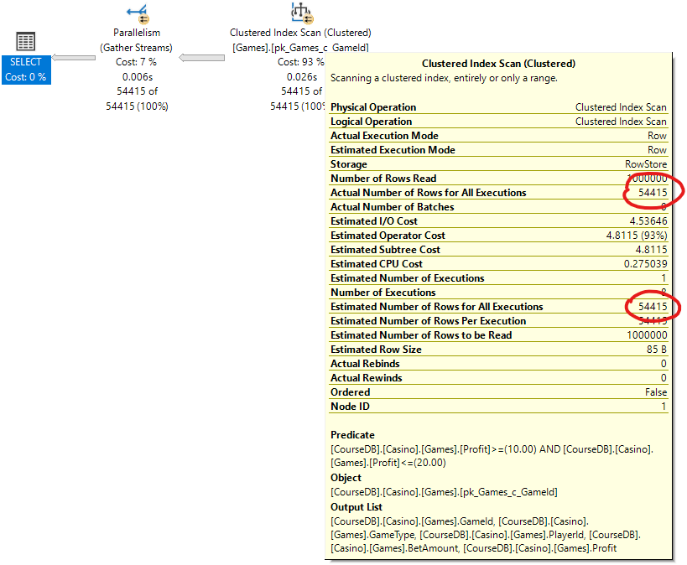Click Parallelism Cost: 7 % text

(x=136, y=62)
